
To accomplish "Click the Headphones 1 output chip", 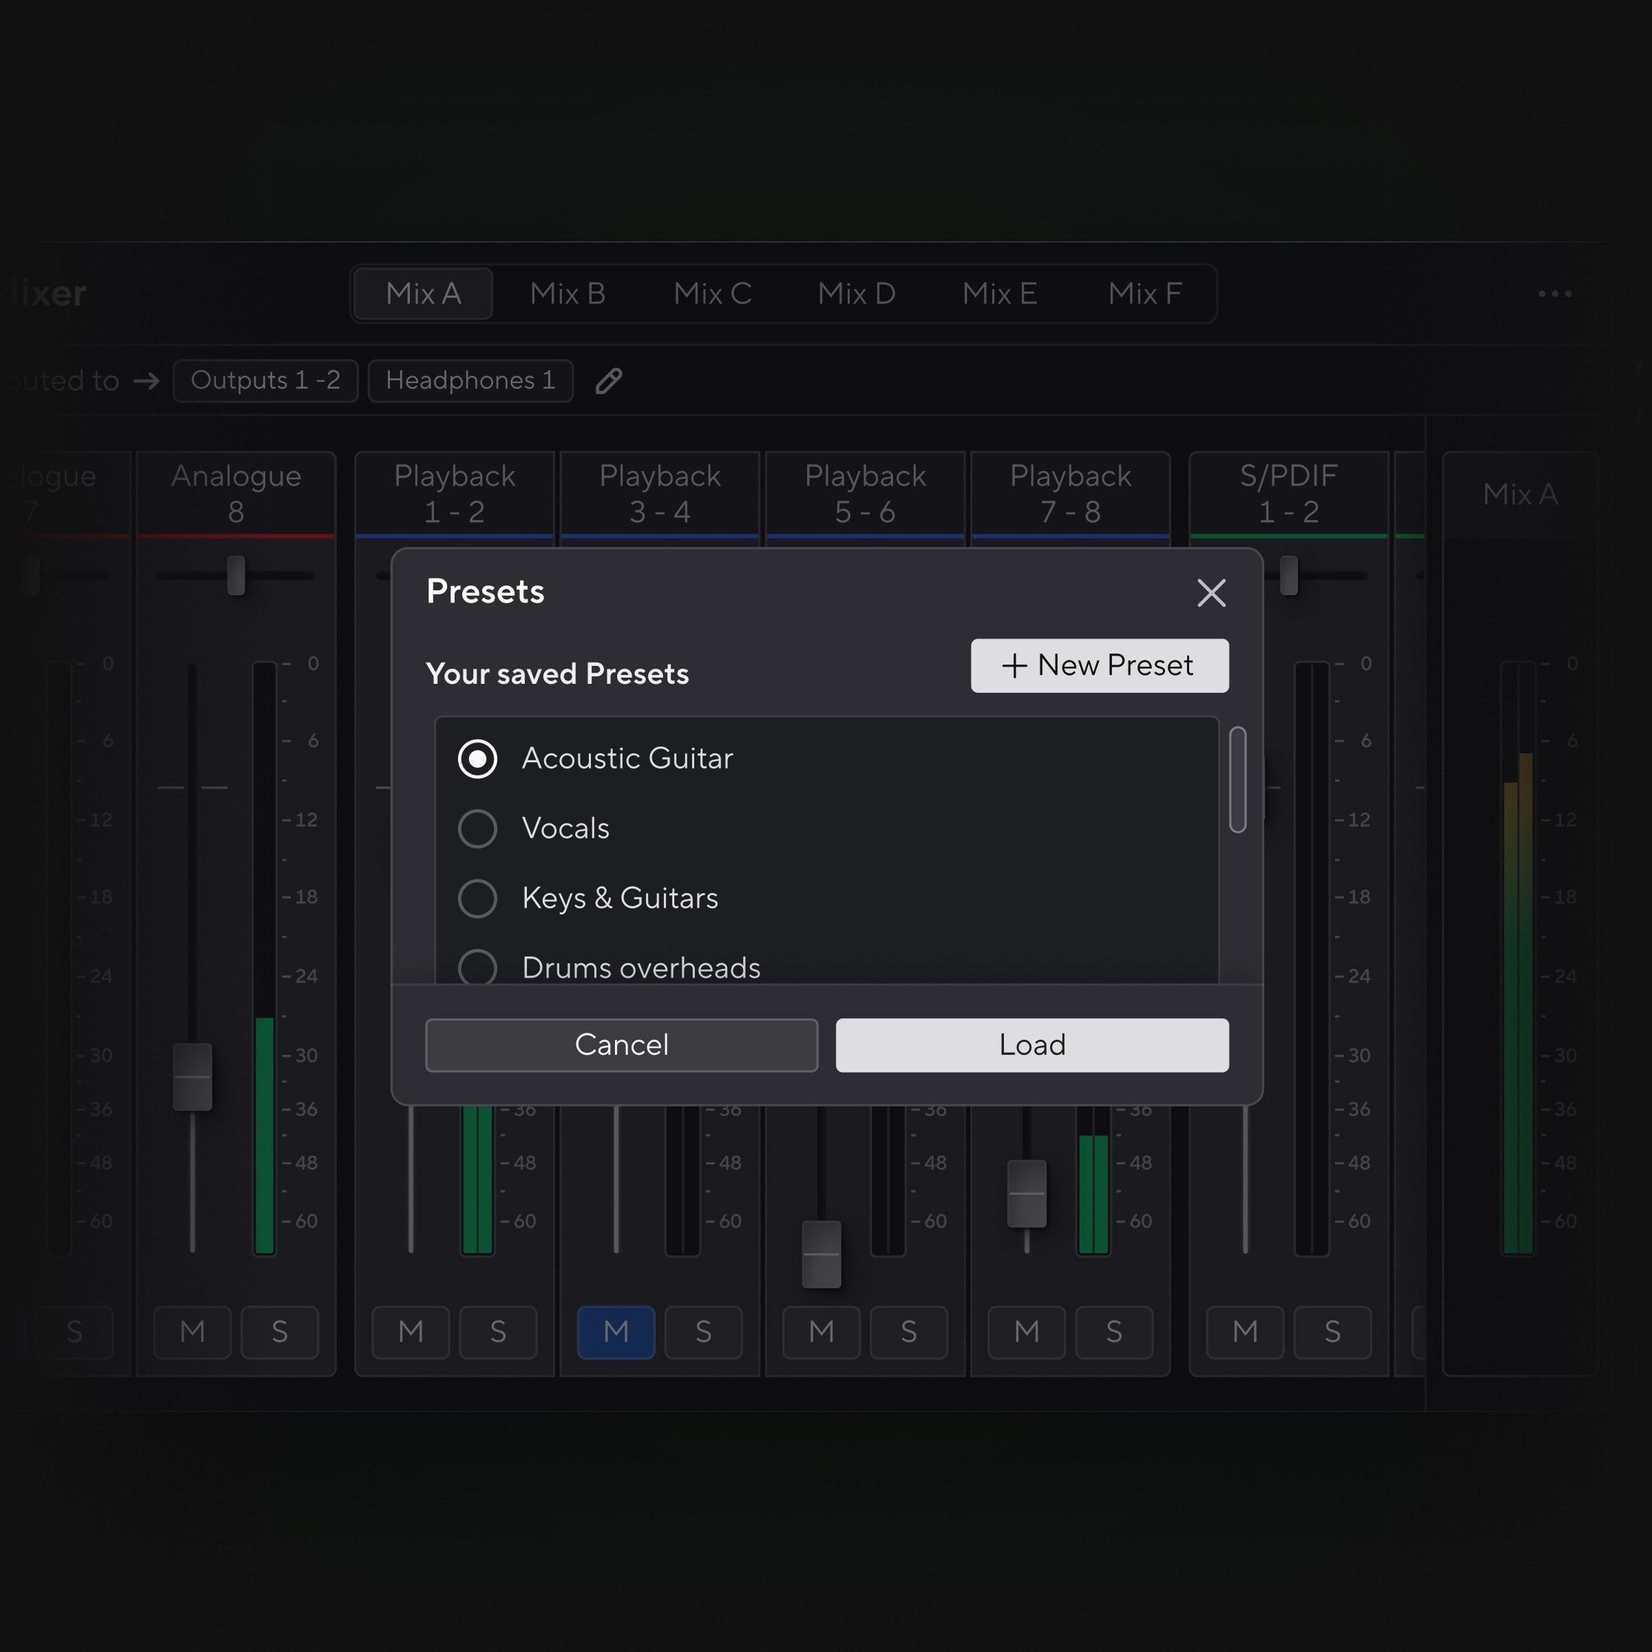I will 470,381.
